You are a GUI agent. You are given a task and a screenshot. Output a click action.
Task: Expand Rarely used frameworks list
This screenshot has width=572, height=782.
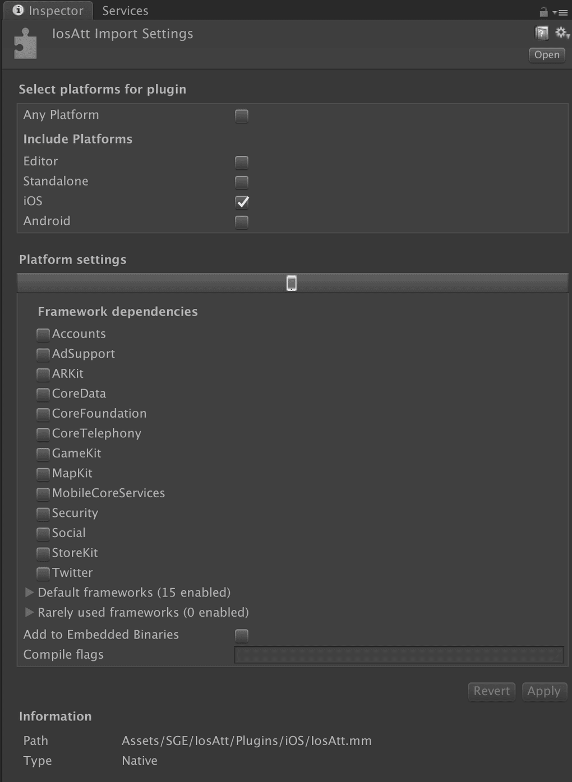(x=30, y=612)
